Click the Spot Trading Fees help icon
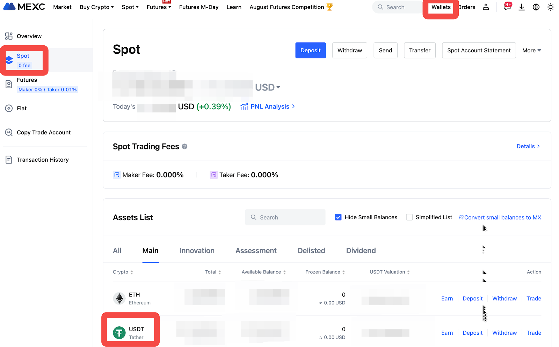Screen dimensions: 559x347 (x=184, y=147)
